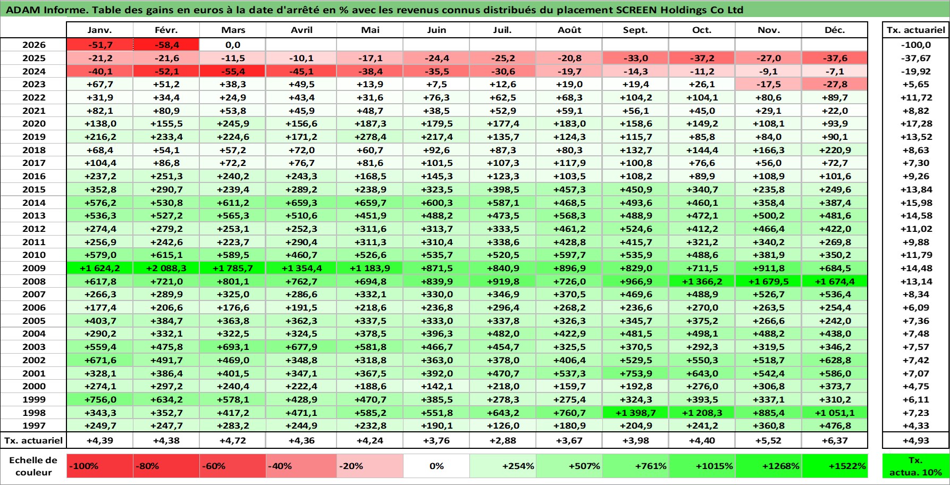Click the Echelle de couleur label

coord(33,466)
